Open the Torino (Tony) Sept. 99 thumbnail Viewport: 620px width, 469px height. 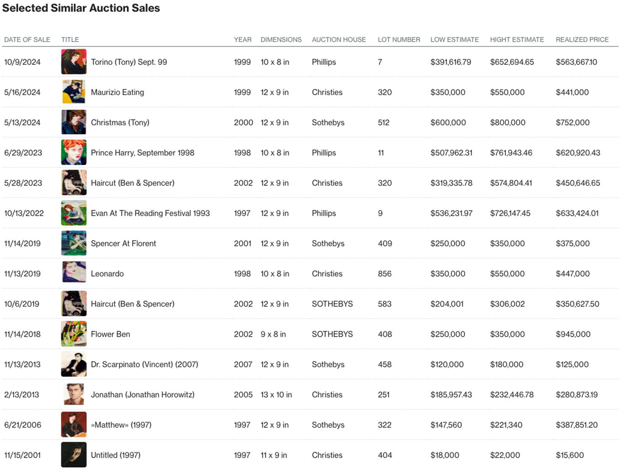(x=74, y=62)
